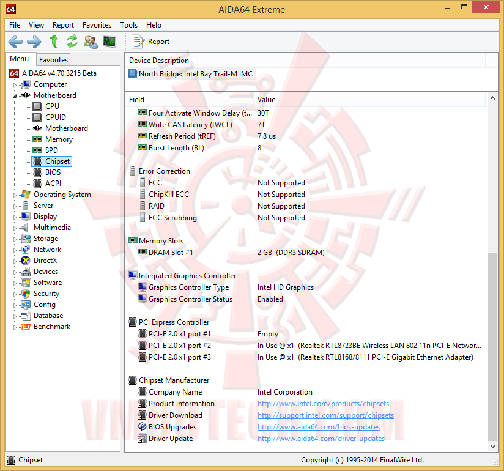The width and height of the screenshot is (504, 471).
Task: Click the Computer category icon
Action: [26, 84]
